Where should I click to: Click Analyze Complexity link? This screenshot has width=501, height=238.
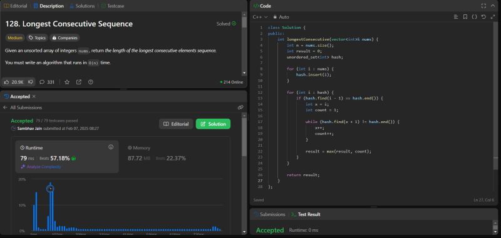(x=41, y=167)
